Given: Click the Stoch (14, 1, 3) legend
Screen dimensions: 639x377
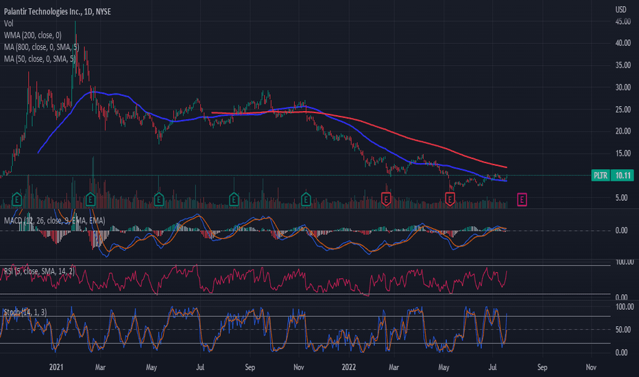Looking at the screenshot, I should click(25, 312).
